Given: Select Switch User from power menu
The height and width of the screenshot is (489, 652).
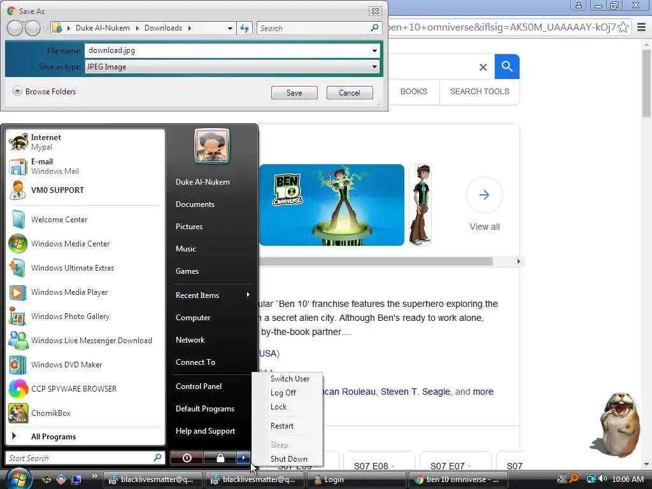Looking at the screenshot, I should coord(290,378).
